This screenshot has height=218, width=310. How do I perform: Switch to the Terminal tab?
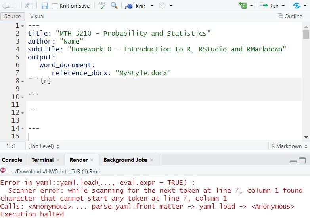(x=42, y=160)
